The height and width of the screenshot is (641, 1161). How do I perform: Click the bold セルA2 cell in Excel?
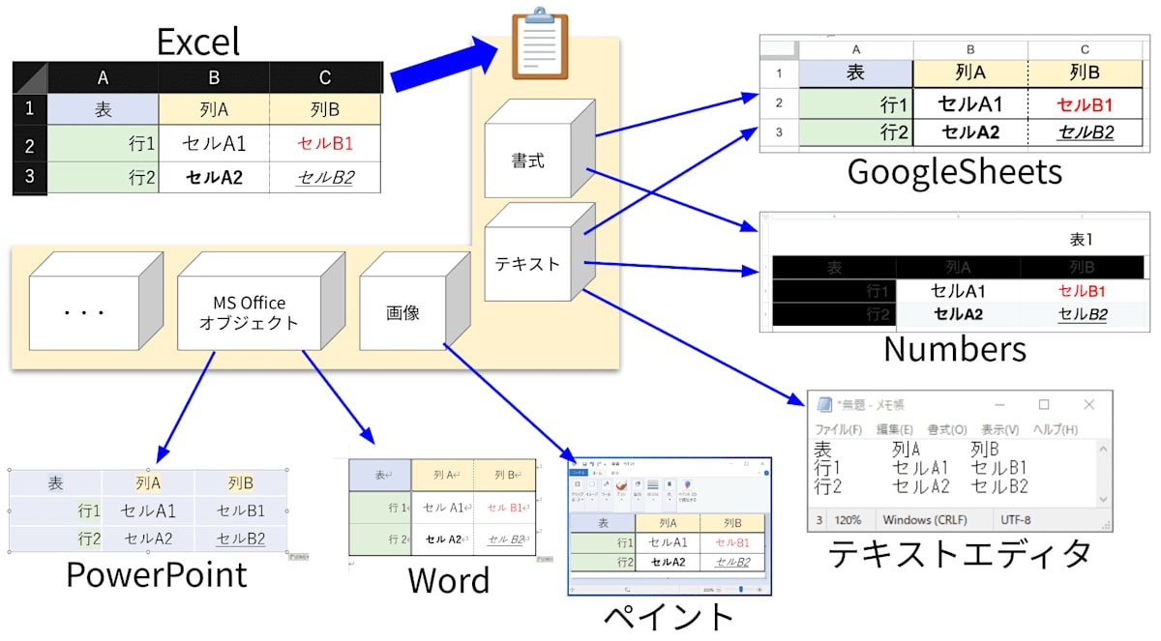click(214, 177)
